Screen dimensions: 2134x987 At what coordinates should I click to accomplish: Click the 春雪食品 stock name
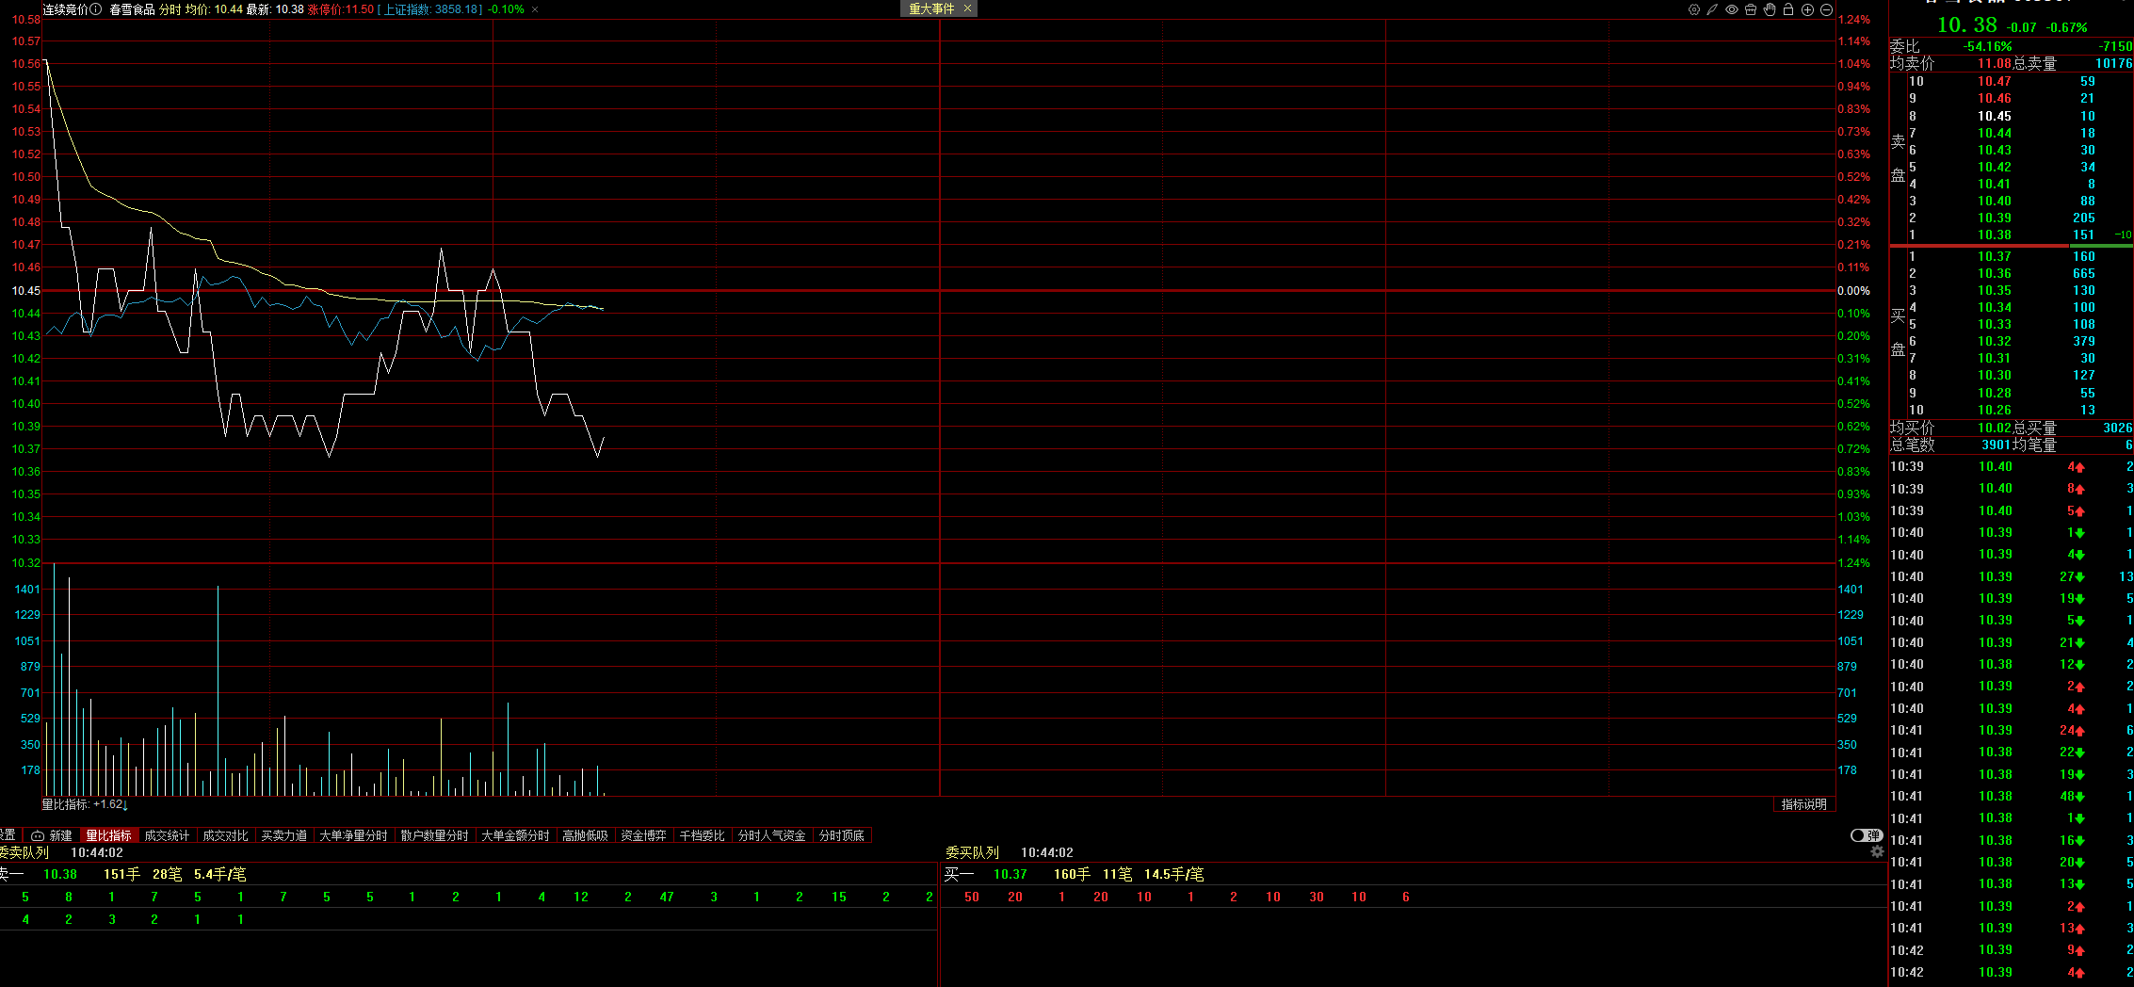[x=132, y=9]
